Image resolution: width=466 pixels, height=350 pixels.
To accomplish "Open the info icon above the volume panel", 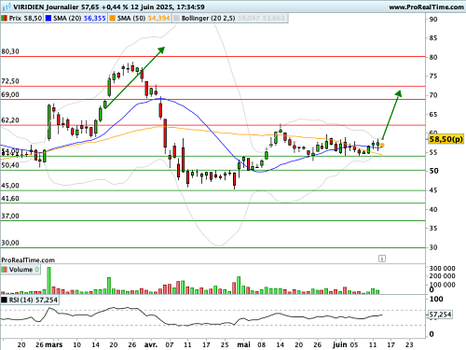I will 382,259.
